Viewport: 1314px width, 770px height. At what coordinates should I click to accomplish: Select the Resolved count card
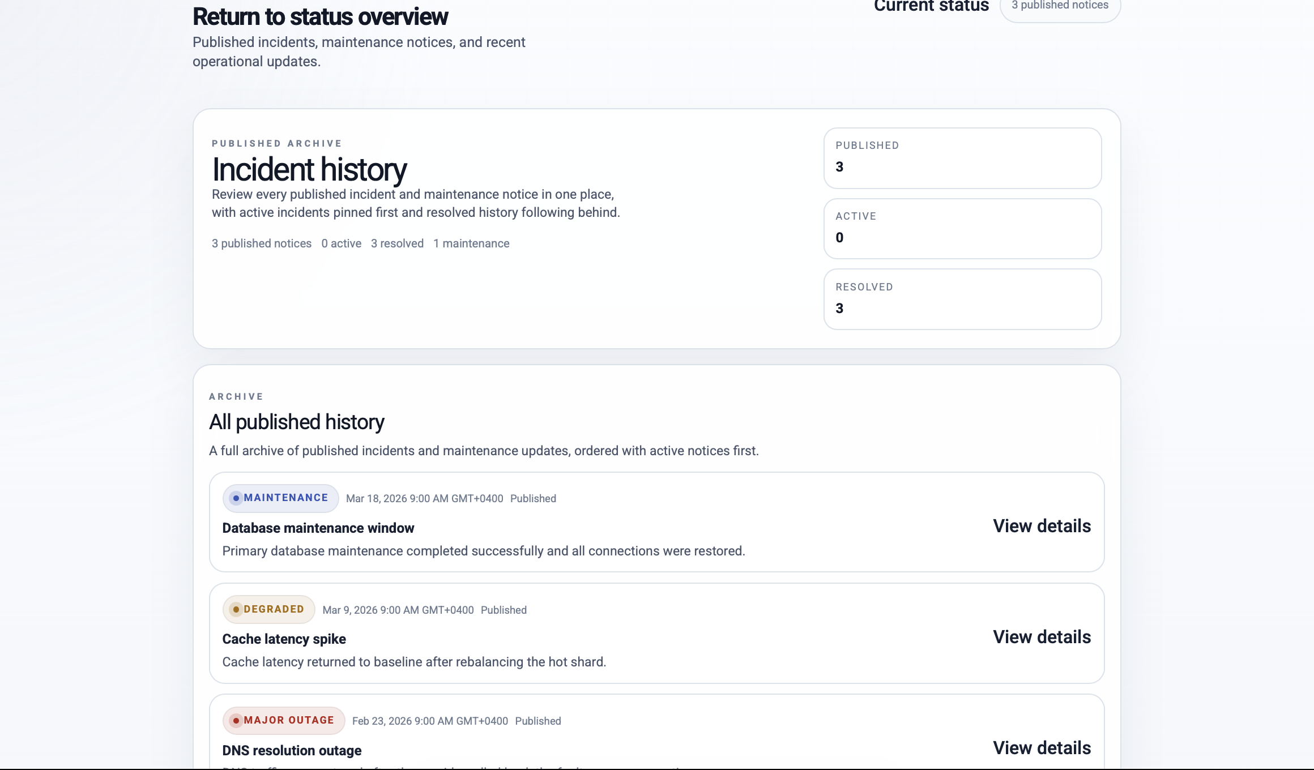962,300
